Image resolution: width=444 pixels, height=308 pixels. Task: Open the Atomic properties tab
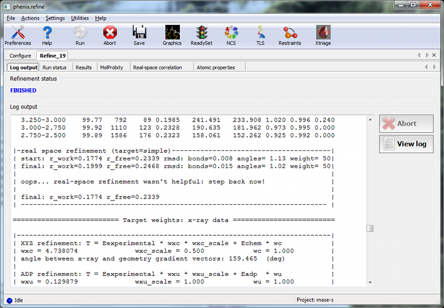coord(215,67)
